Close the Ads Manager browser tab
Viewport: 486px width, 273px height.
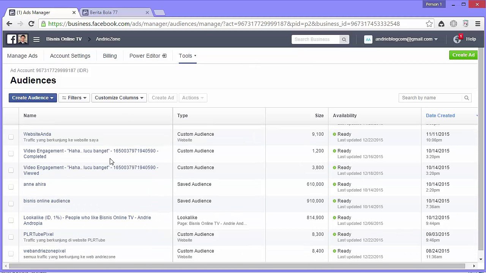pyautogui.click(x=74, y=13)
